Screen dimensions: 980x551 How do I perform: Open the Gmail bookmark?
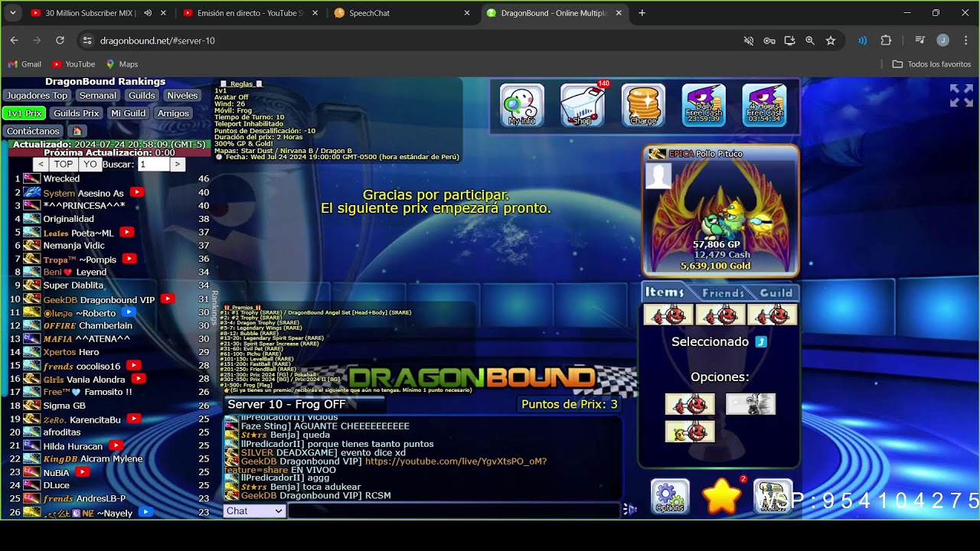(x=24, y=64)
